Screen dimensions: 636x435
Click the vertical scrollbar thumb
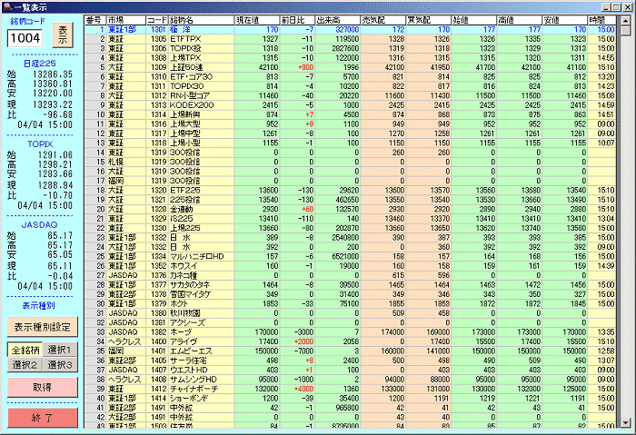pyautogui.click(x=625, y=31)
